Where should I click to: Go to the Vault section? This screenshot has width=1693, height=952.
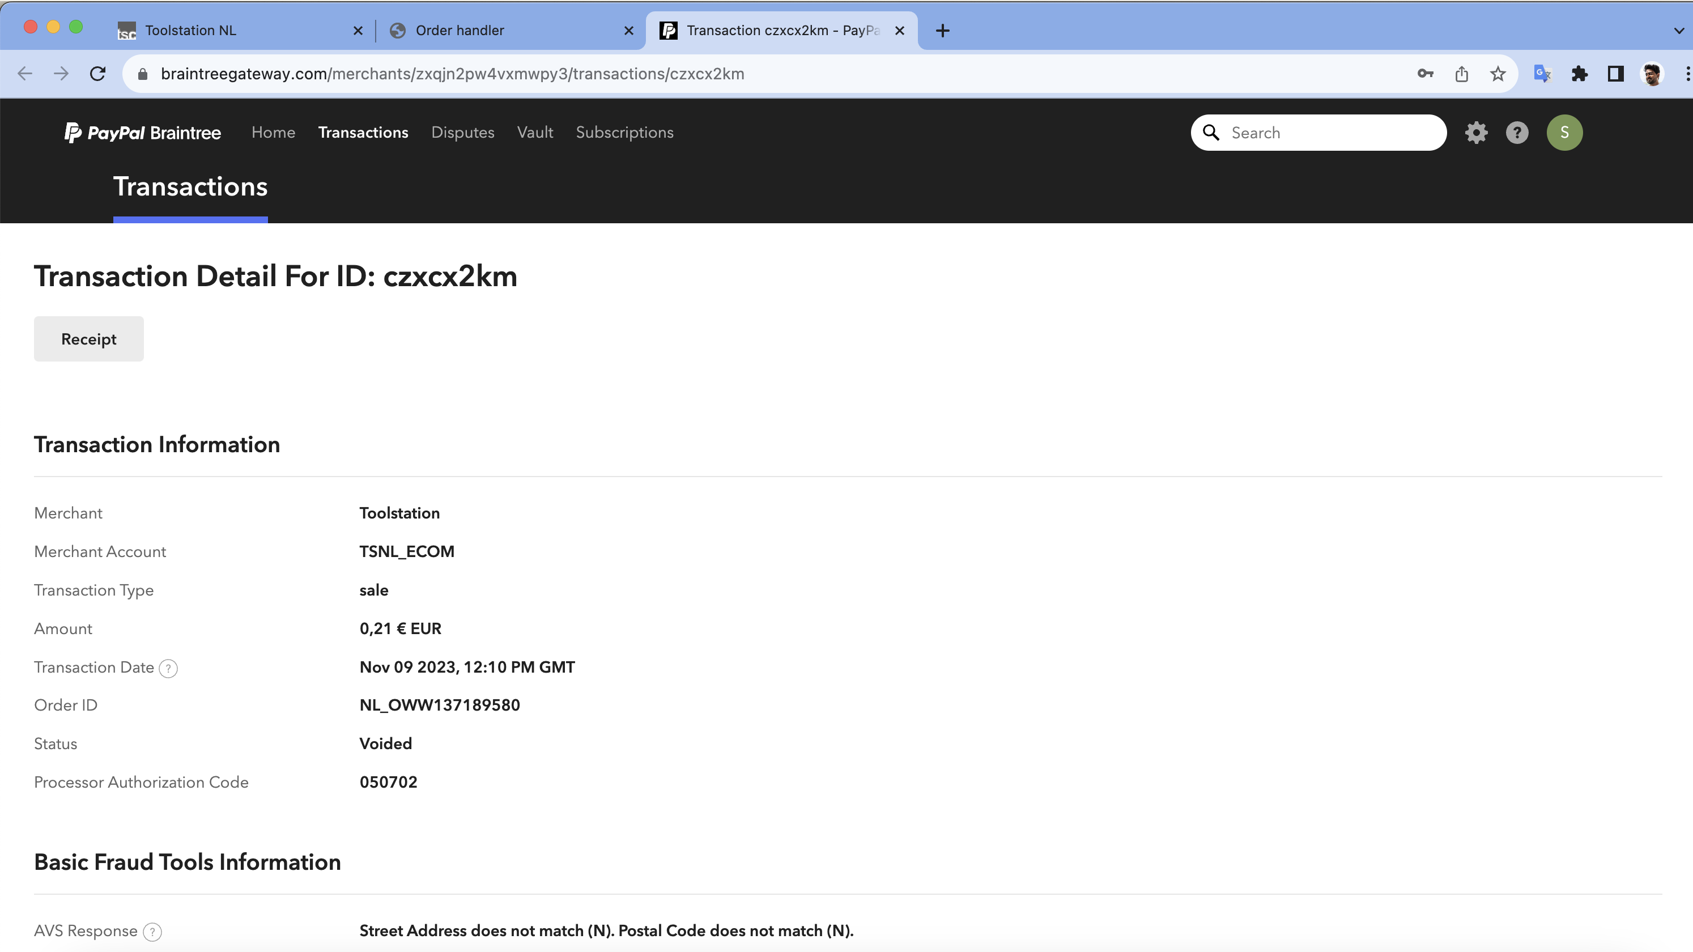point(535,133)
